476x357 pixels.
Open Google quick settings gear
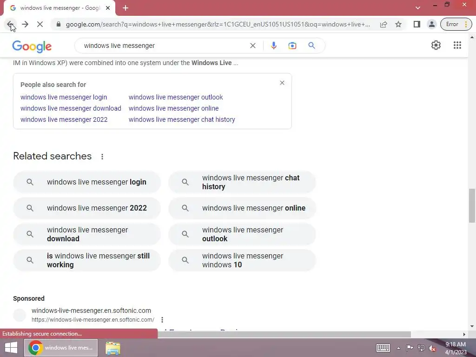[x=436, y=45]
